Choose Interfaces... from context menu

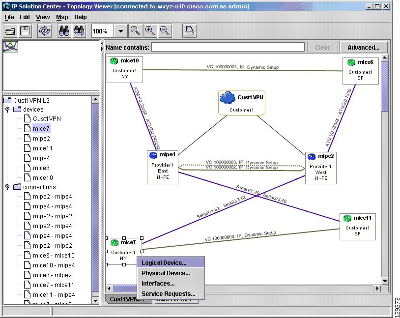[x=171, y=284]
